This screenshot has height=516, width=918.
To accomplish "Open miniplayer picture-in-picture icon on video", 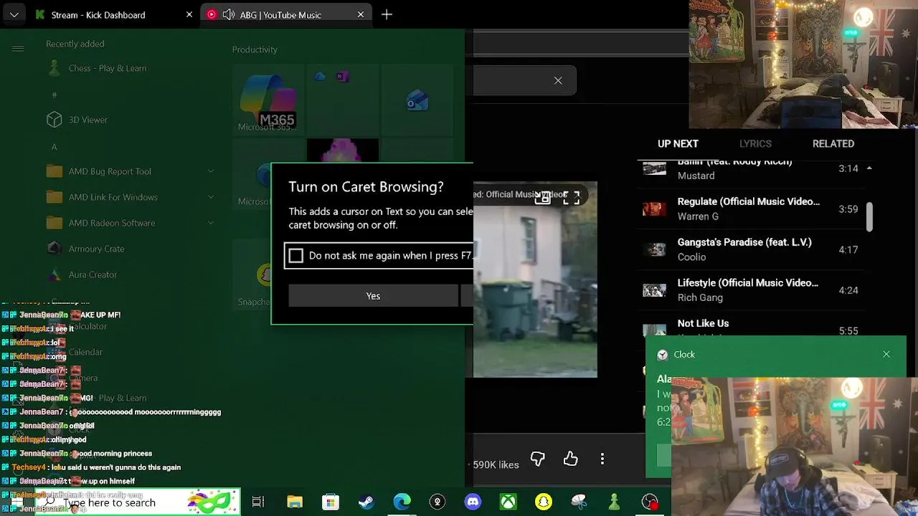I will [x=543, y=198].
